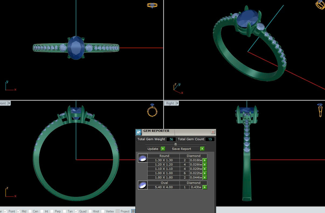
Task: Open the Front viewport dropdown arrow
Action: (x=9, y=103)
